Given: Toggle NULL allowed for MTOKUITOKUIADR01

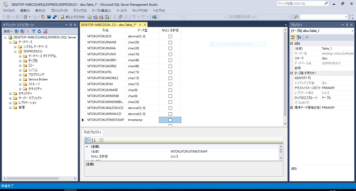Looking at the screenshot, I should pyautogui.click(x=170, y=60).
